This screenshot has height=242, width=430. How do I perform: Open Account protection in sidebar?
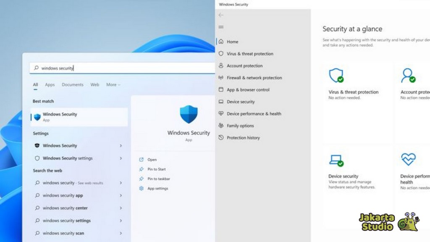[x=245, y=66]
